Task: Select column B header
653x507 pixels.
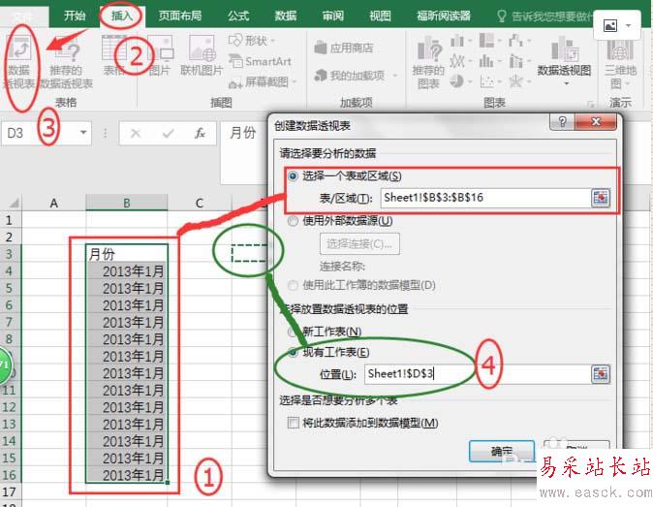Action: (x=127, y=203)
